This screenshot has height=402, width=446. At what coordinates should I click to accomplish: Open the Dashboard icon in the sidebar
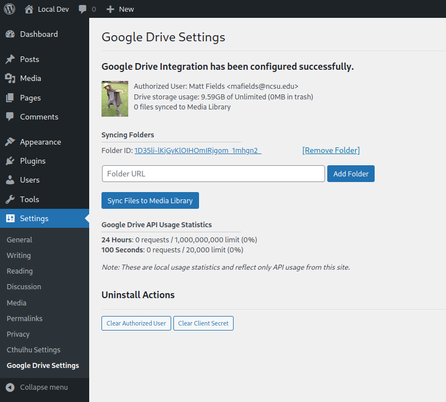(x=11, y=34)
